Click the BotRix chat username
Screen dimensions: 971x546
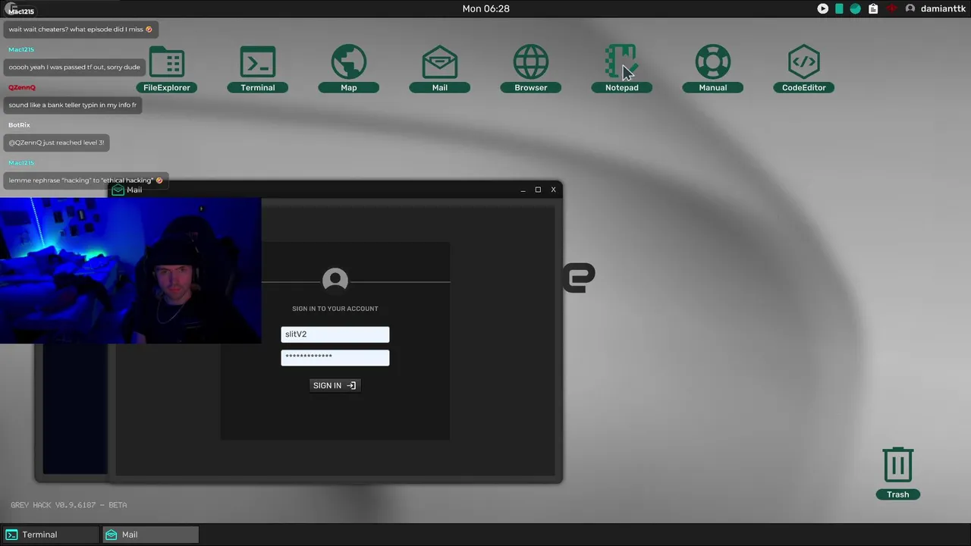click(20, 124)
